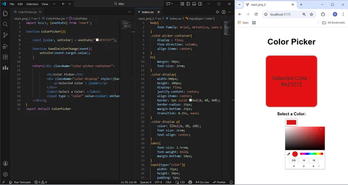Open the Run and Debug view

(5, 46)
